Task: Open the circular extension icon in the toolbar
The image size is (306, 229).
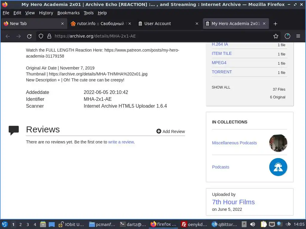Action: [287, 36]
